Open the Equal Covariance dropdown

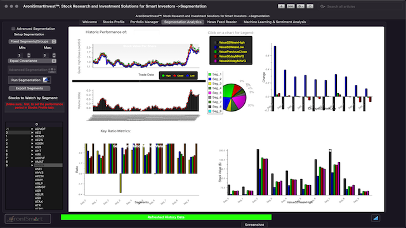click(32, 61)
